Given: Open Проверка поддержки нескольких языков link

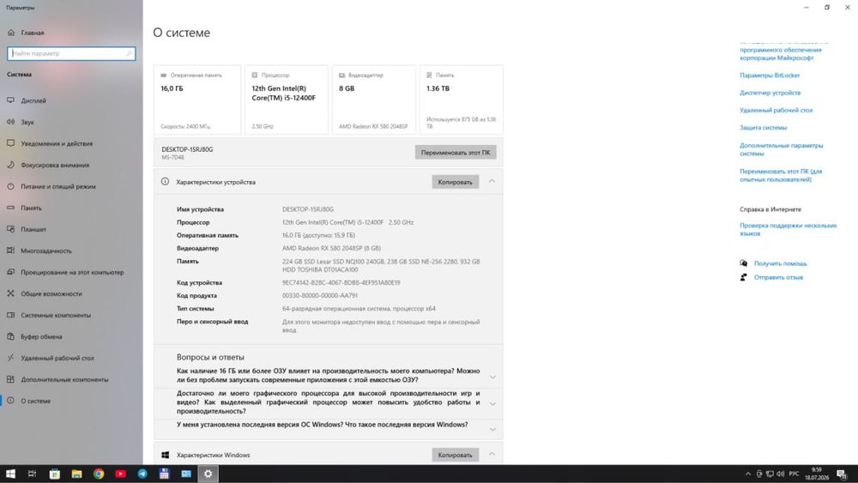Looking at the screenshot, I should 788,229.
